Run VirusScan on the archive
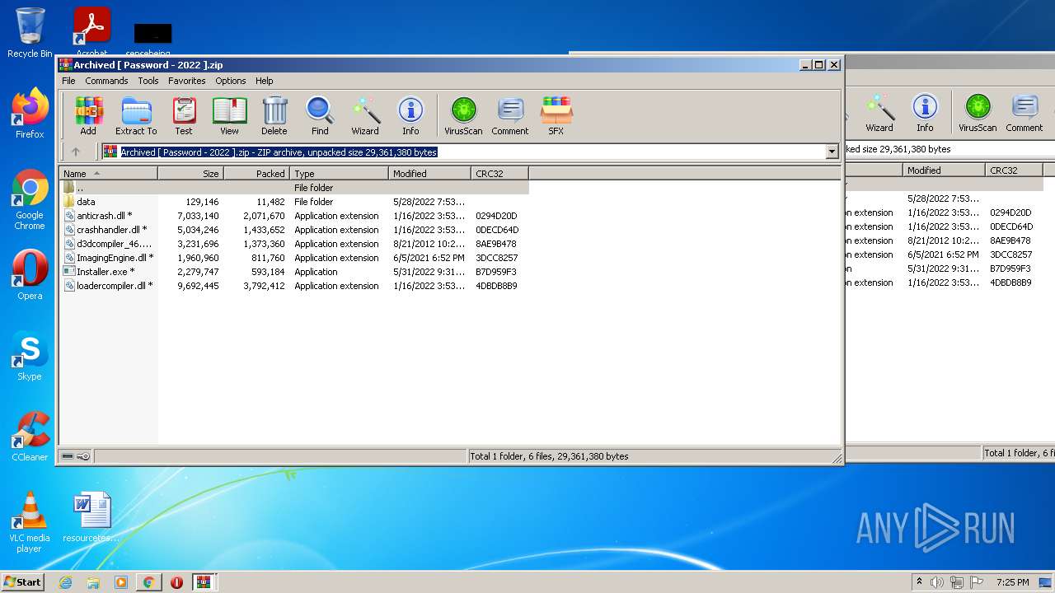This screenshot has height=593, width=1055. tap(463, 115)
